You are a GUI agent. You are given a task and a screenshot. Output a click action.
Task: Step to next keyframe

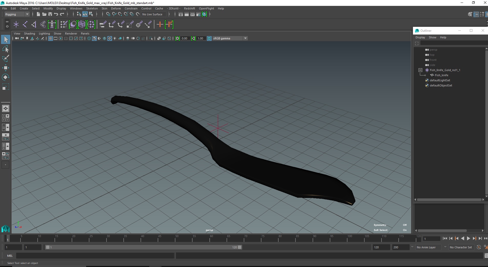point(474,238)
